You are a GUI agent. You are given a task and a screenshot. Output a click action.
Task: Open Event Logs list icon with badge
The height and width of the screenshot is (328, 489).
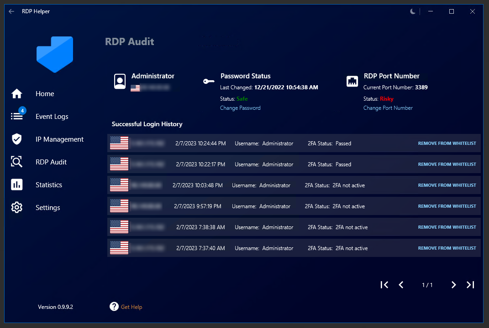click(x=17, y=116)
